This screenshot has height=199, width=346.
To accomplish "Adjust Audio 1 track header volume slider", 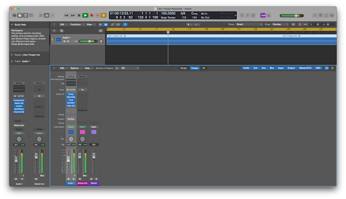I will [x=88, y=41].
